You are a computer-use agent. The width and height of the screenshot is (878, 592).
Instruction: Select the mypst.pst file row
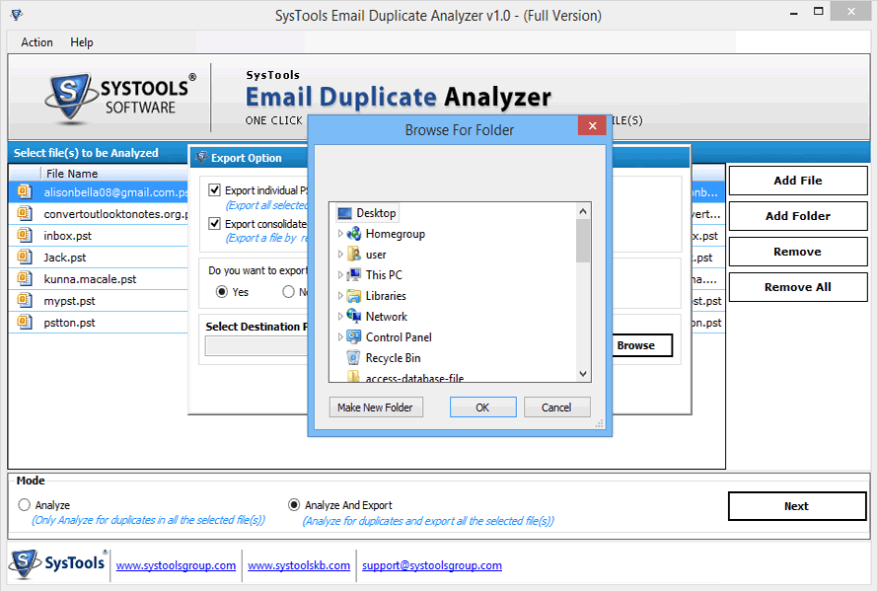coord(98,301)
